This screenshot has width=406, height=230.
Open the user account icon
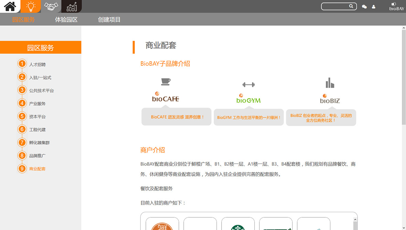pyautogui.click(x=373, y=7)
